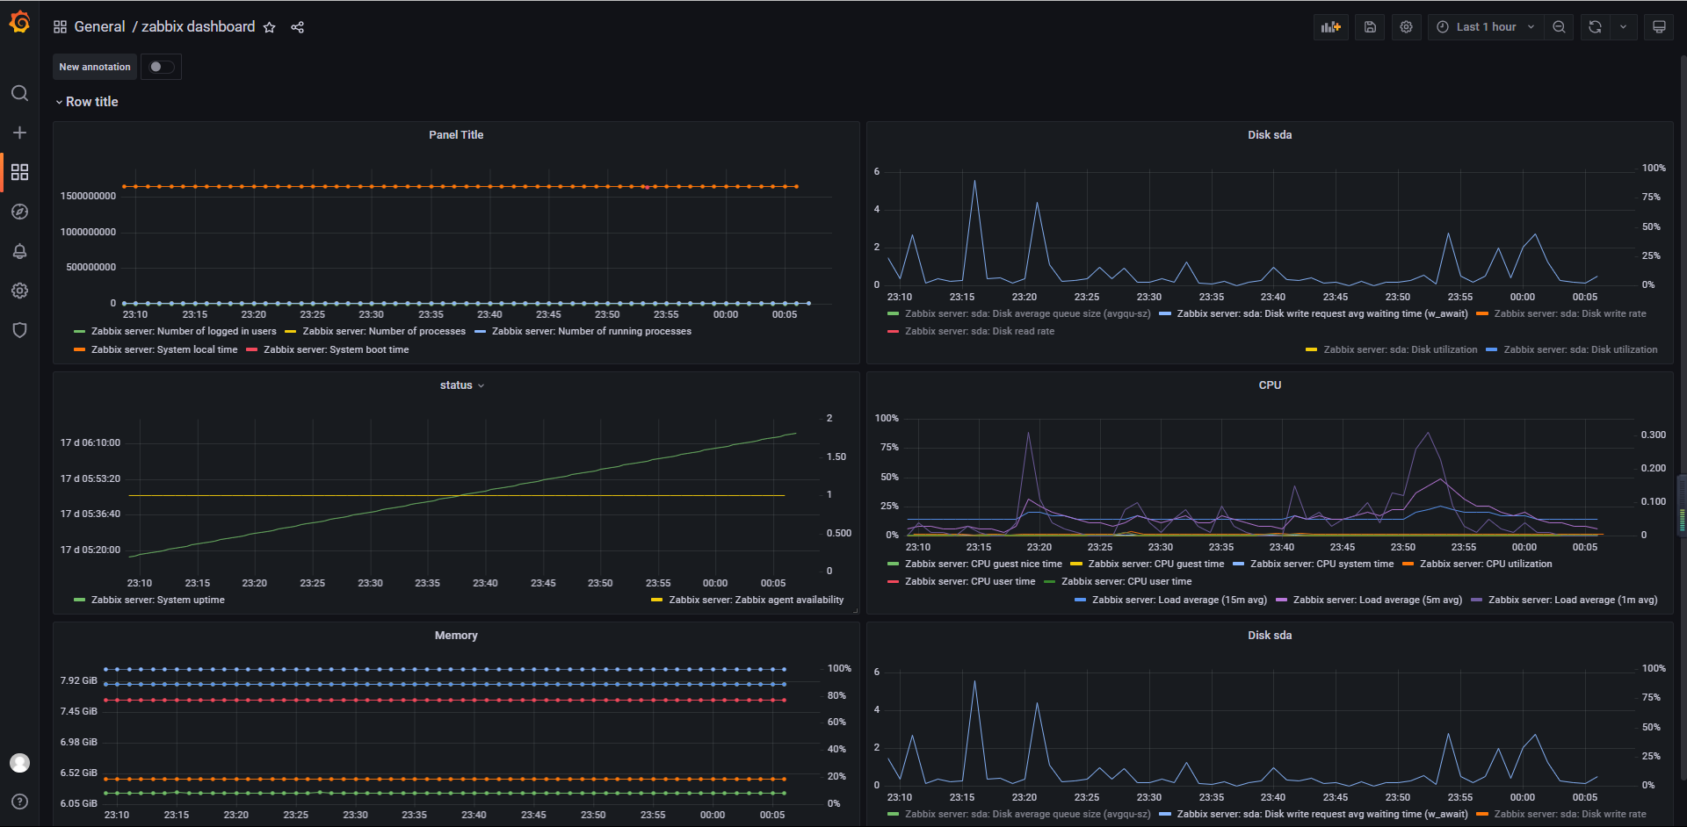
Task: Toggle the New annotation switch
Action: [x=161, y=67]
